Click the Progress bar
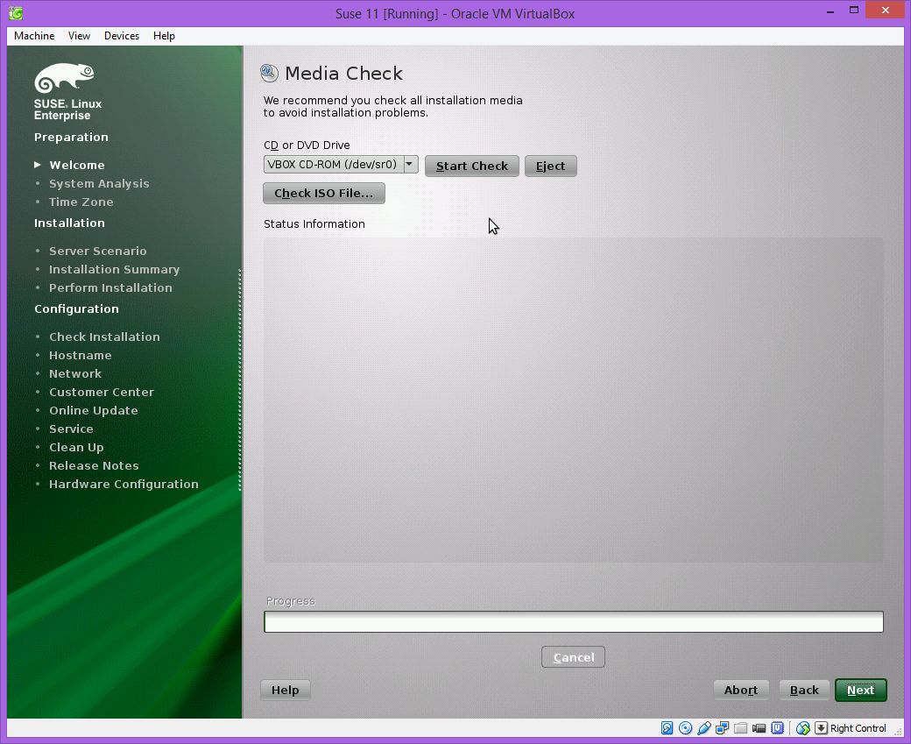Screen dimensions: 911x744 click(574, 621)
